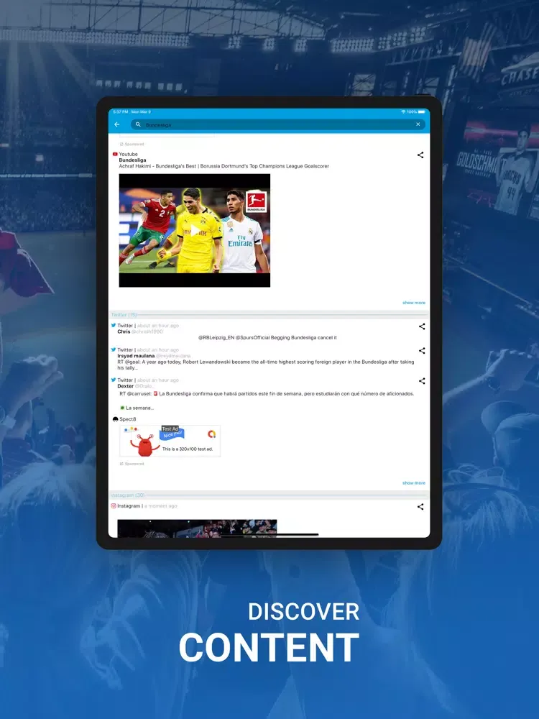The height and width of the screenshot is (719, 539).
Task: Click the magnifier icon in the search bar
Action: (x=138, y=124)
